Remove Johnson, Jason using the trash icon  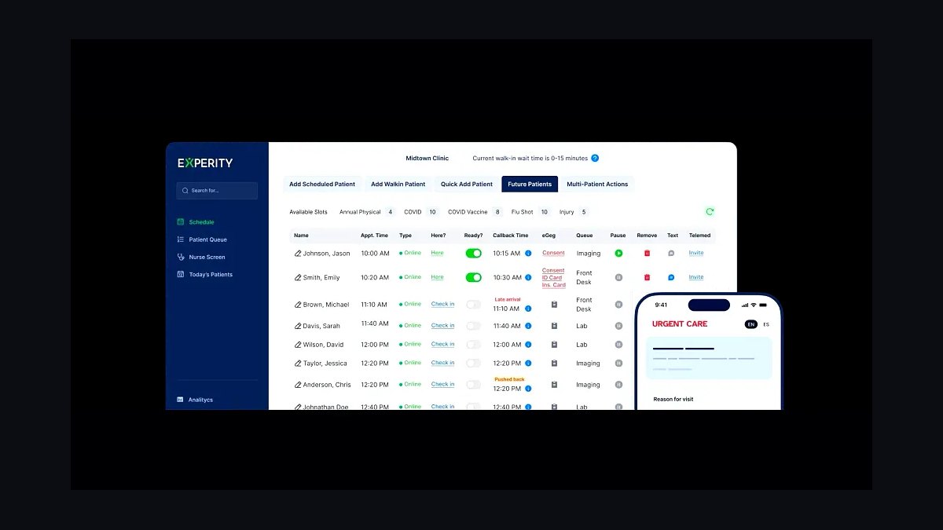tap(647, 254)
